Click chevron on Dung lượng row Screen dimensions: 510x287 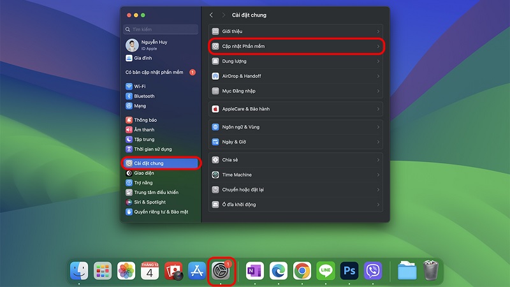coord(378,61)
